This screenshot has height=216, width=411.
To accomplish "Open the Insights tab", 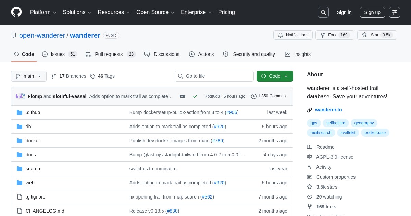I will tap(298, 54).
